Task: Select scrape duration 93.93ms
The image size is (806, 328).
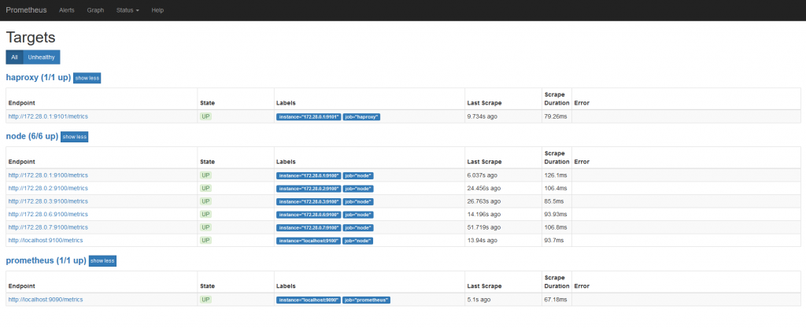Action: pos(554,214)
